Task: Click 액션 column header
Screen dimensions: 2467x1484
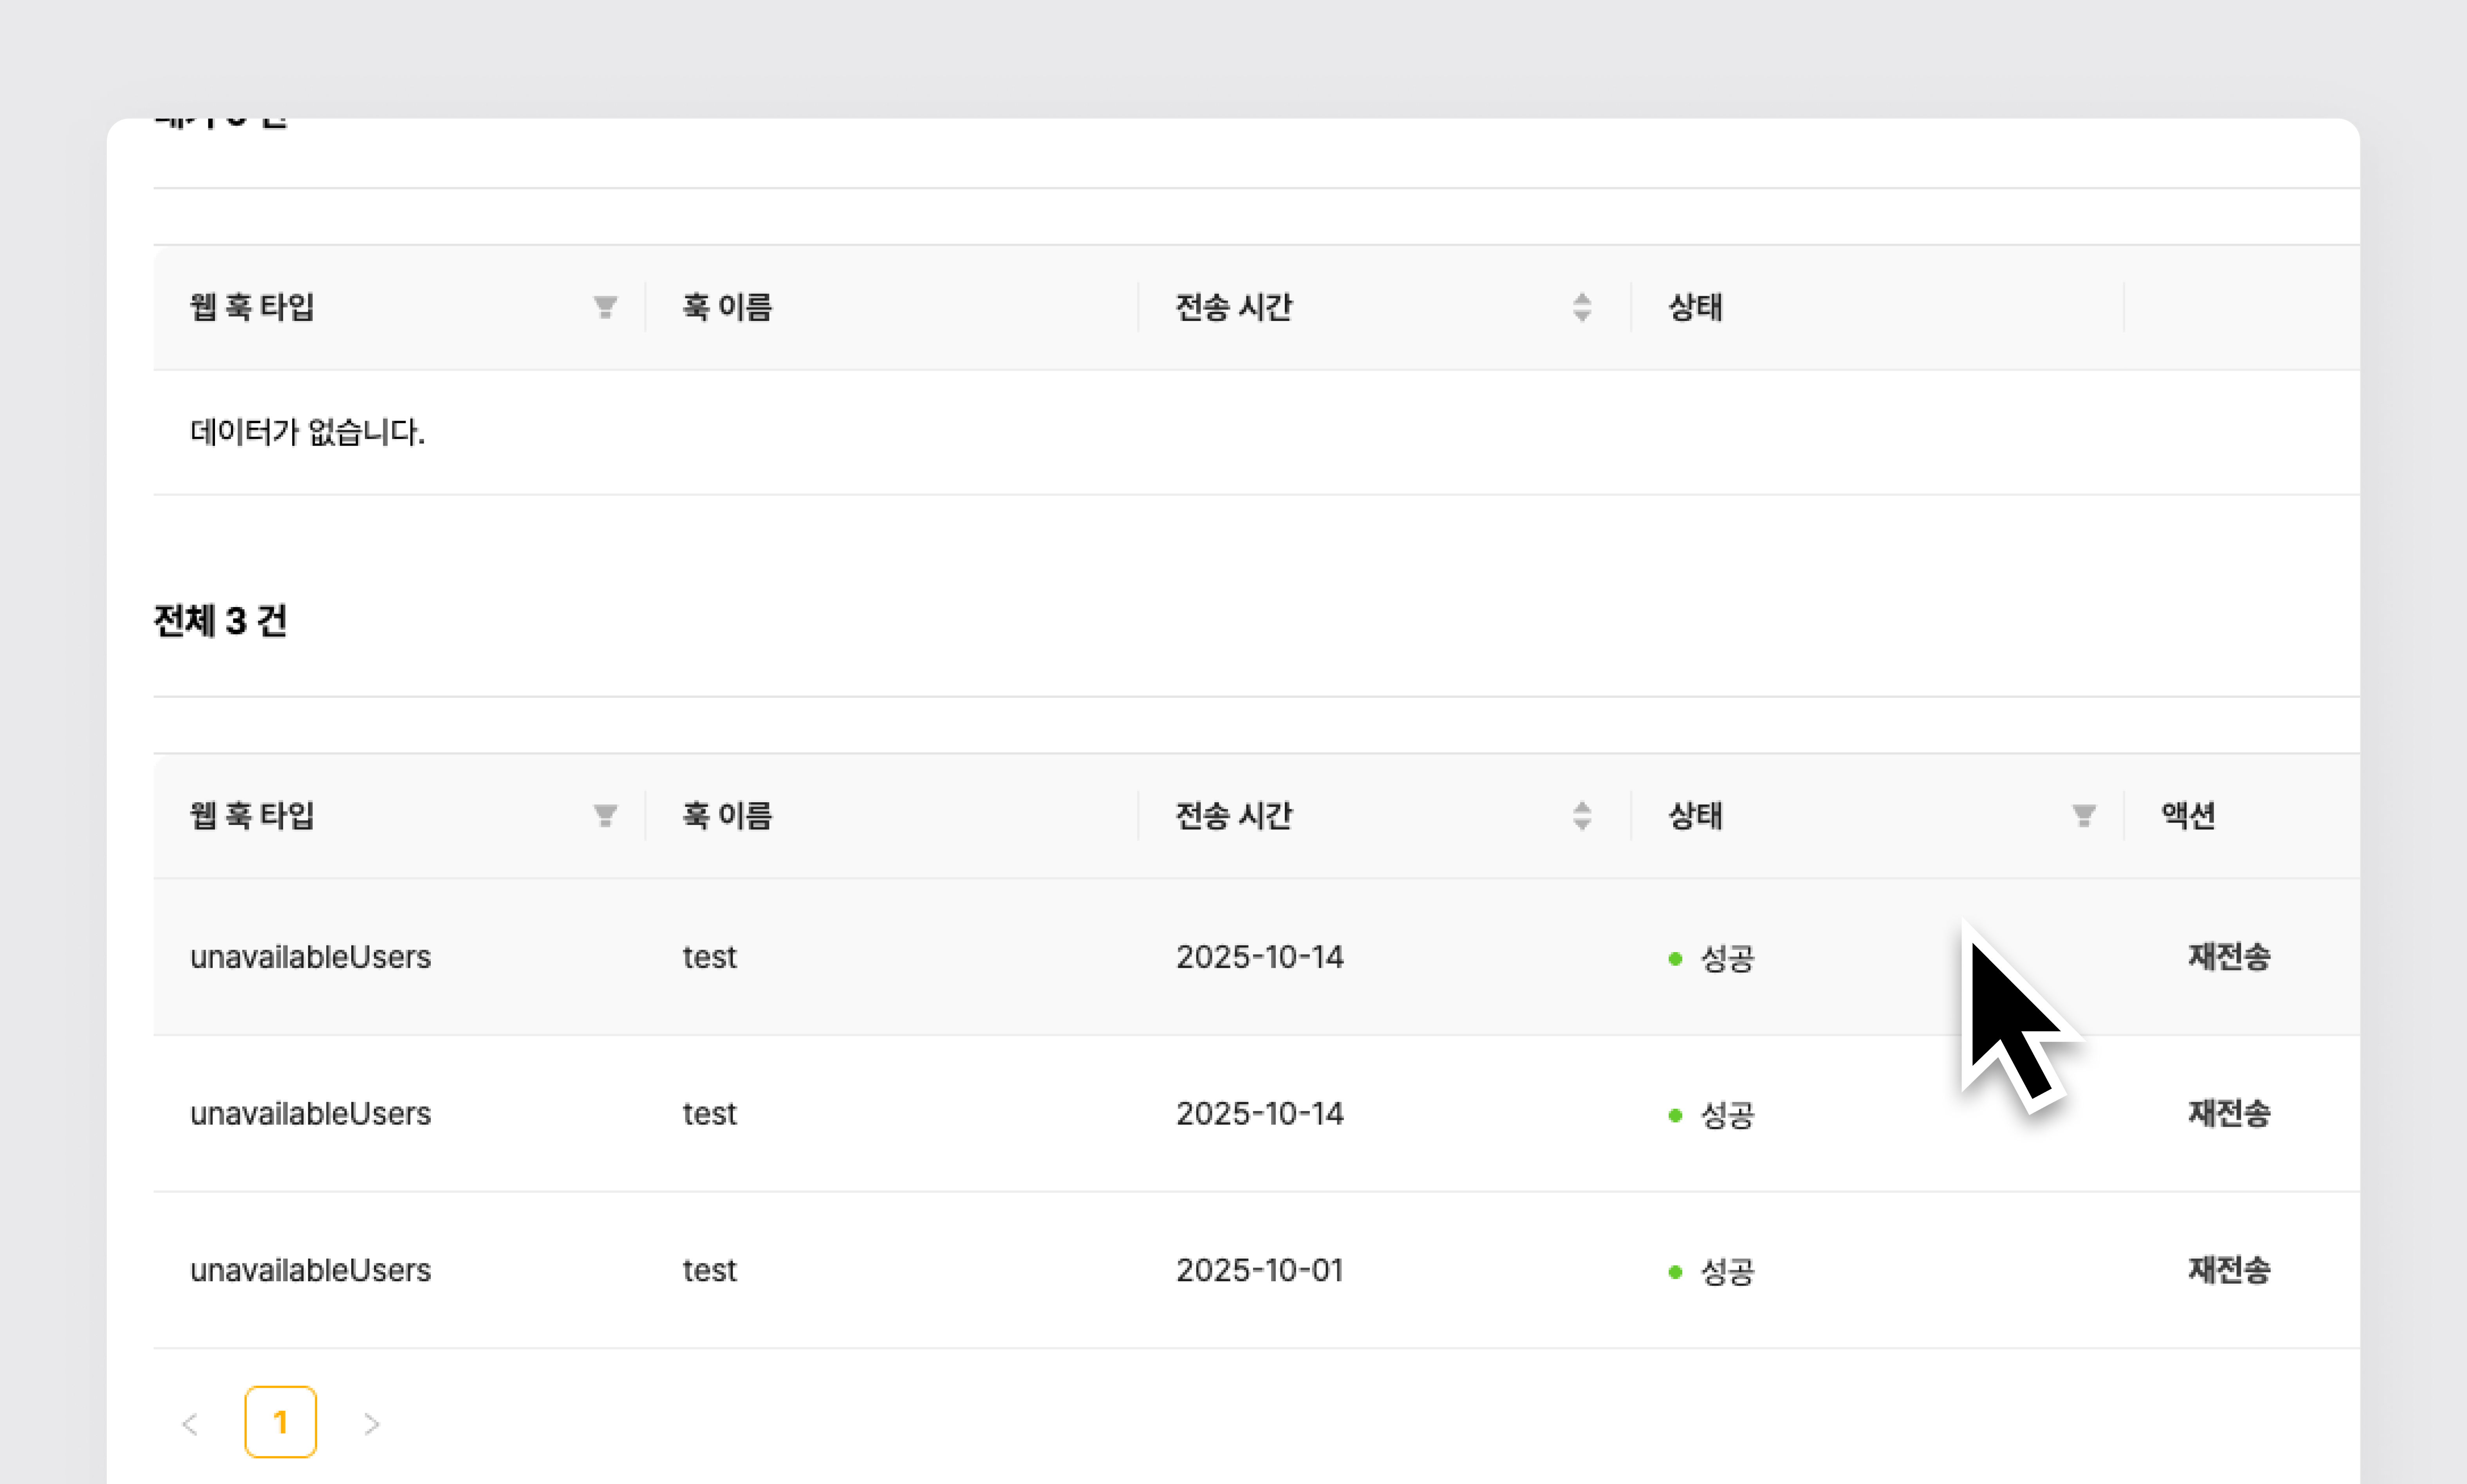Action: pos(2187,816)
